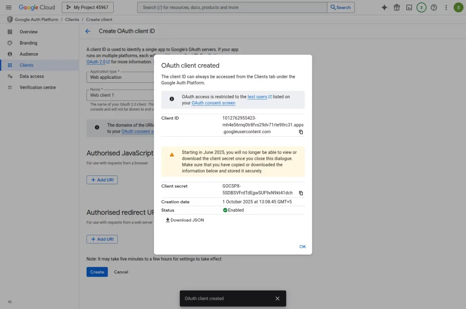Image resolution: width=466 pixels, height=309 pixels.
Task: Open the main hamburger navigation menu
Action: [9, 7]
